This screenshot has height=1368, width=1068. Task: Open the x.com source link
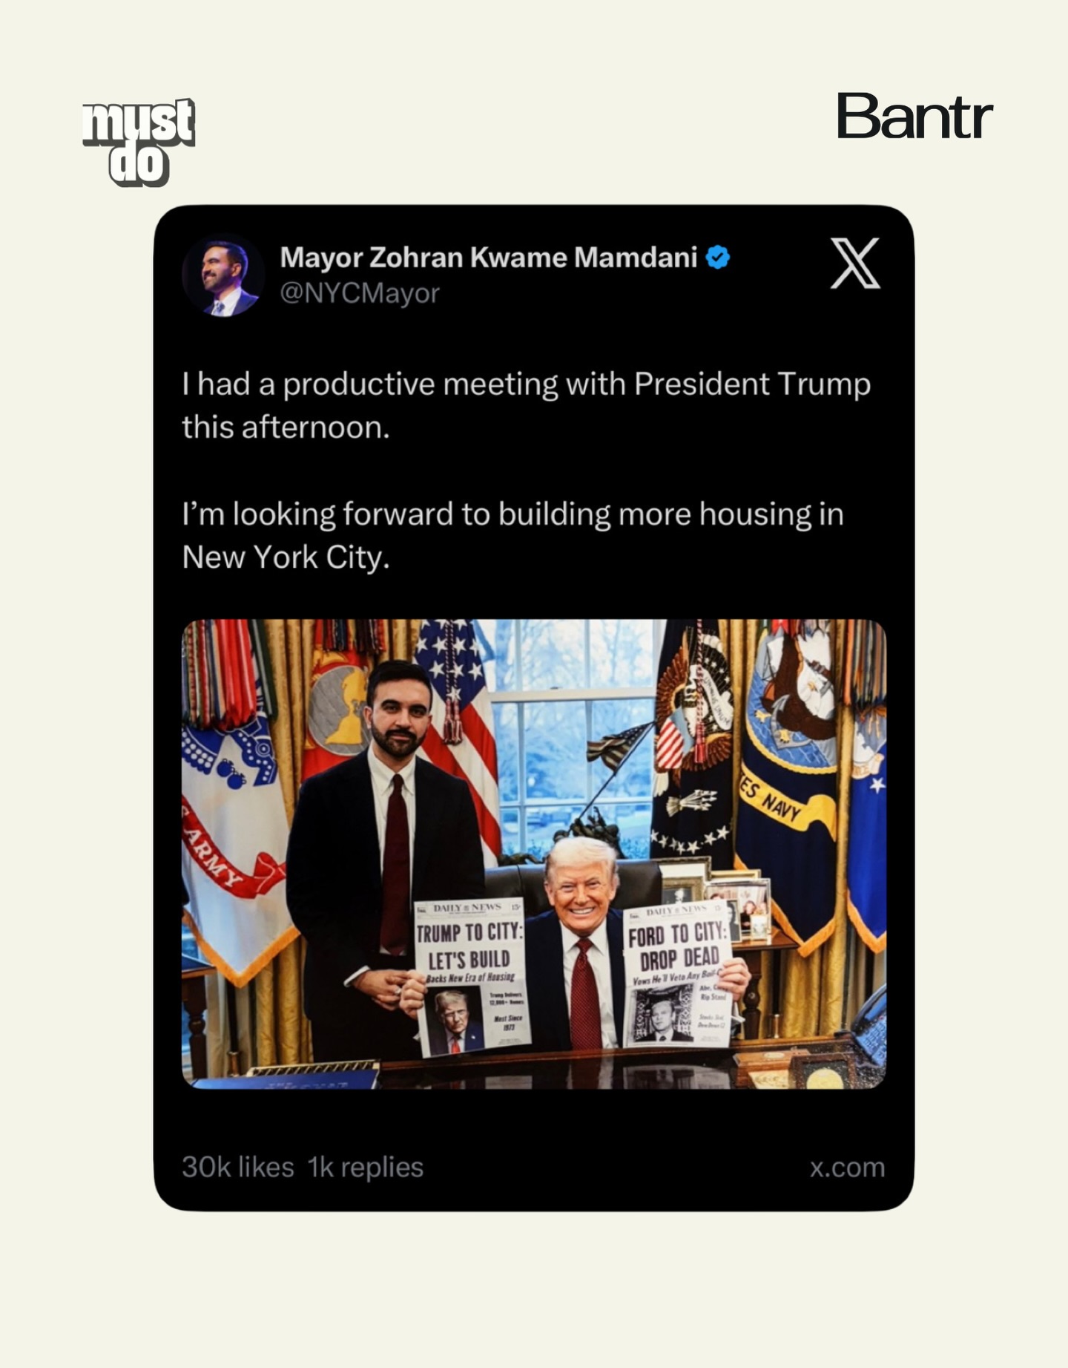coord(847,1168)
